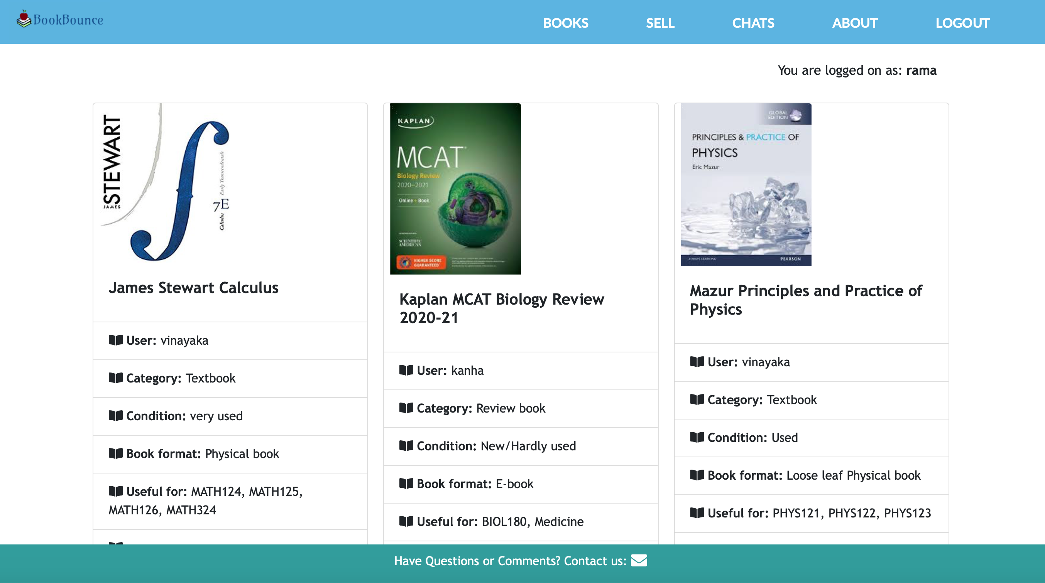This screenshot has width=1045, height=583.
Task: Open the BOOKS navigation item
Action: pos(565,23)
